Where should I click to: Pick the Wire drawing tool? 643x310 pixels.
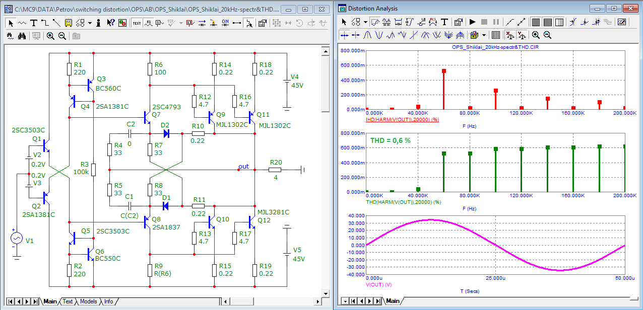coord(44,23)
